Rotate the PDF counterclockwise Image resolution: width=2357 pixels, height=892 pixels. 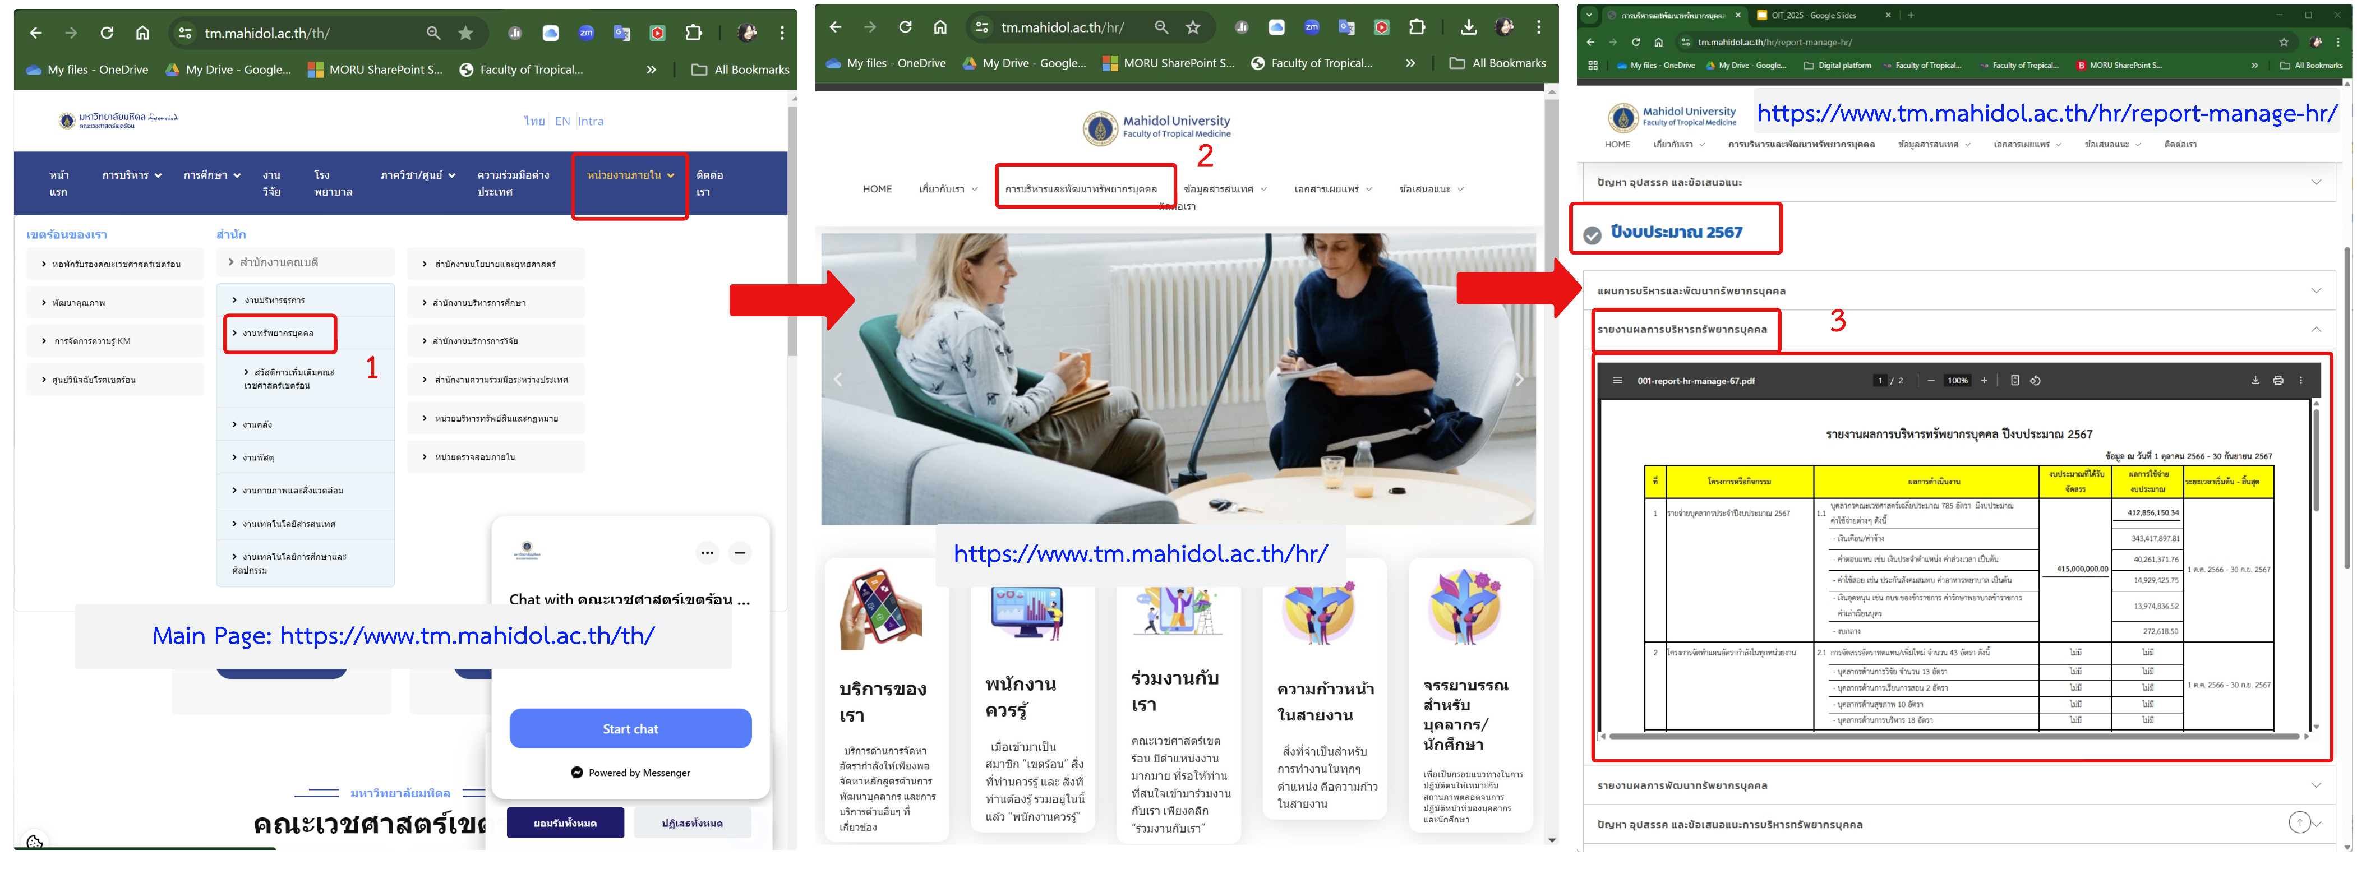[2036, 381]
